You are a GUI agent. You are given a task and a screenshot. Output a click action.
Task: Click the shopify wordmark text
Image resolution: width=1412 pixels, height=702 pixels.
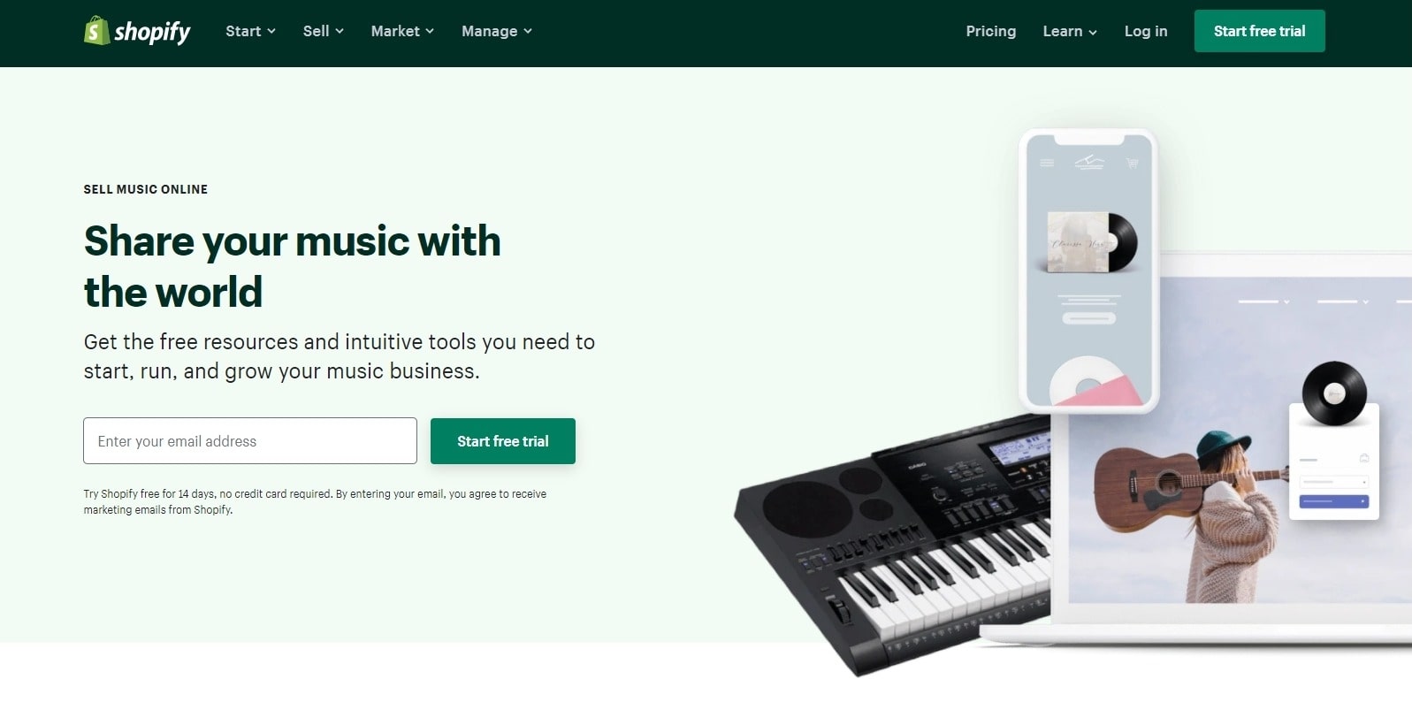coord(152,32)
